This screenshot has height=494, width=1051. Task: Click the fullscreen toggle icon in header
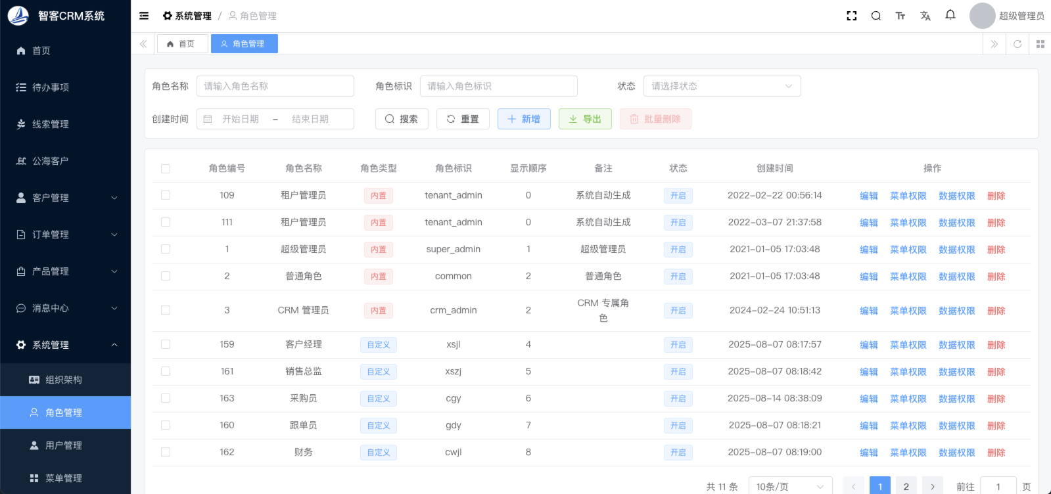852,16
